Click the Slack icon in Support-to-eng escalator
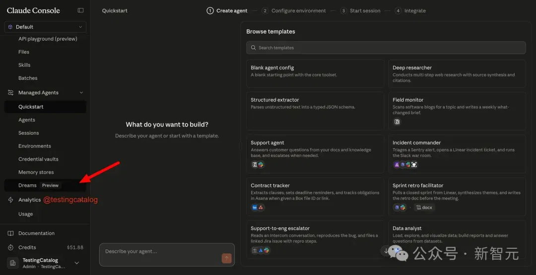Screen dimensions: 536x275 pos(267,250)
